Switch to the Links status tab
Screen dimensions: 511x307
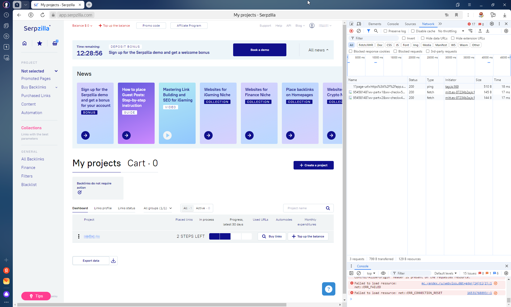click(126, 208)
